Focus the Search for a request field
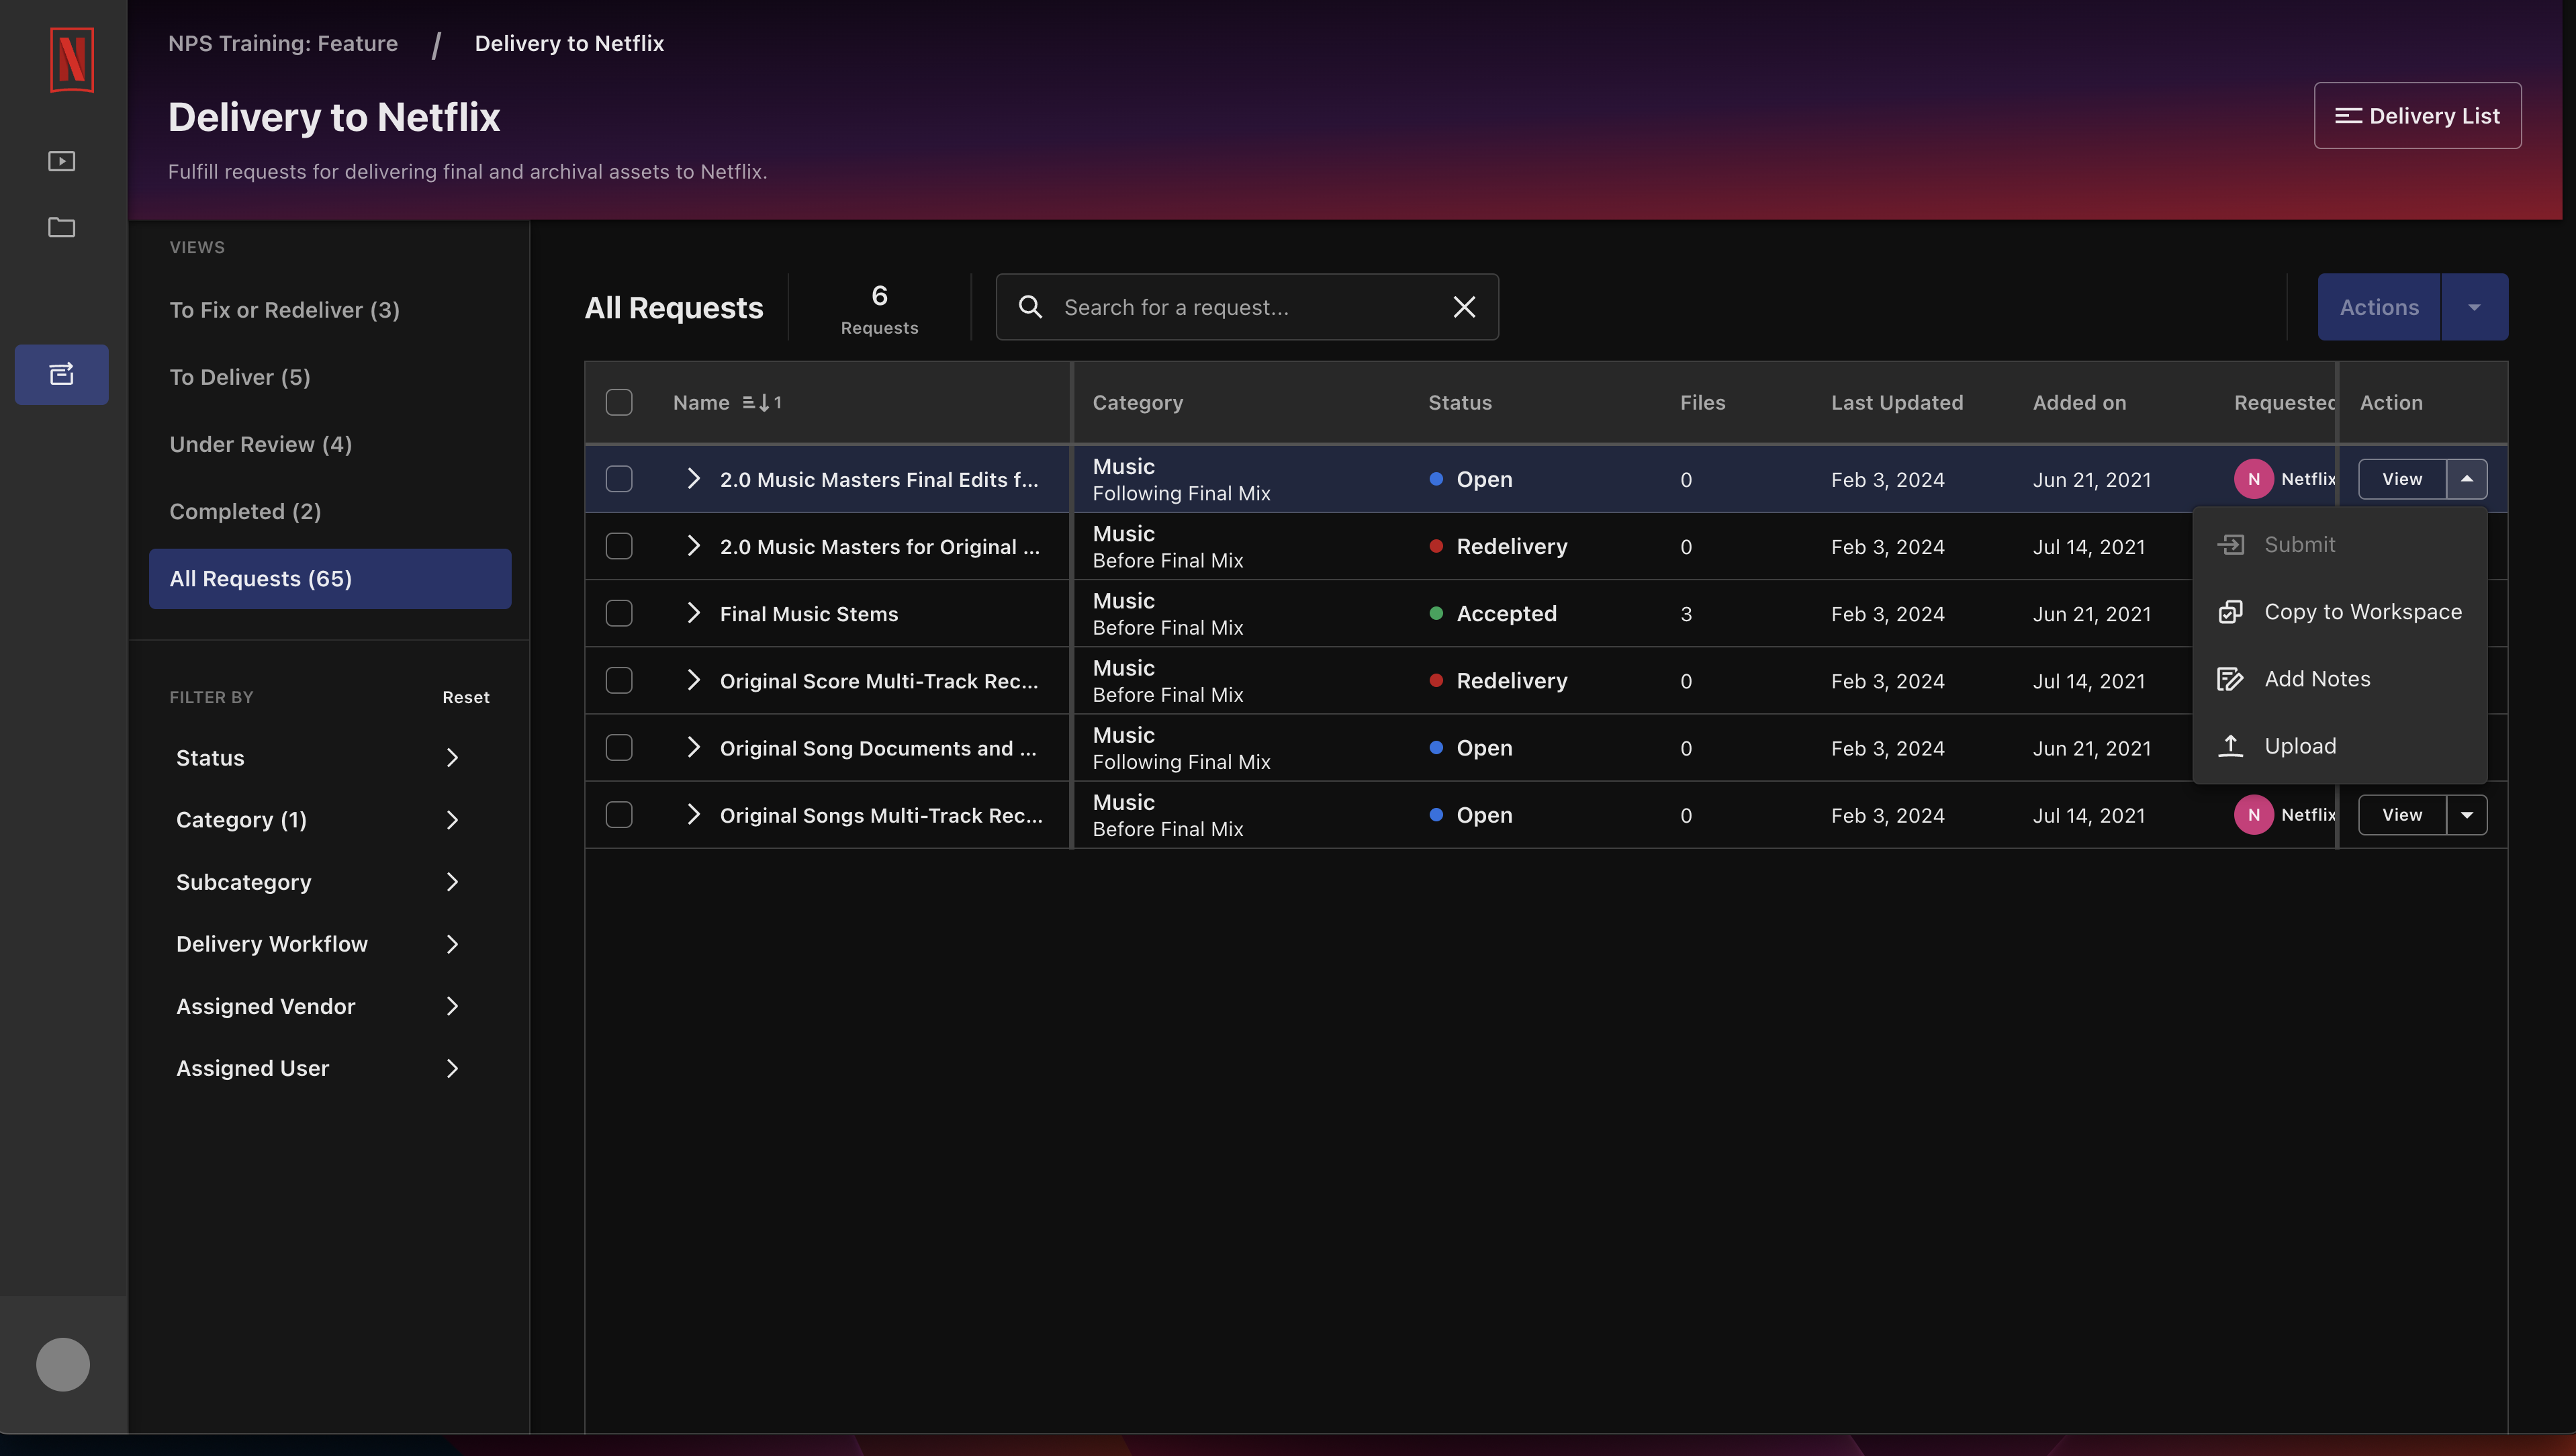The height and width of the screenshot is (1456, 2576). 1247,307
